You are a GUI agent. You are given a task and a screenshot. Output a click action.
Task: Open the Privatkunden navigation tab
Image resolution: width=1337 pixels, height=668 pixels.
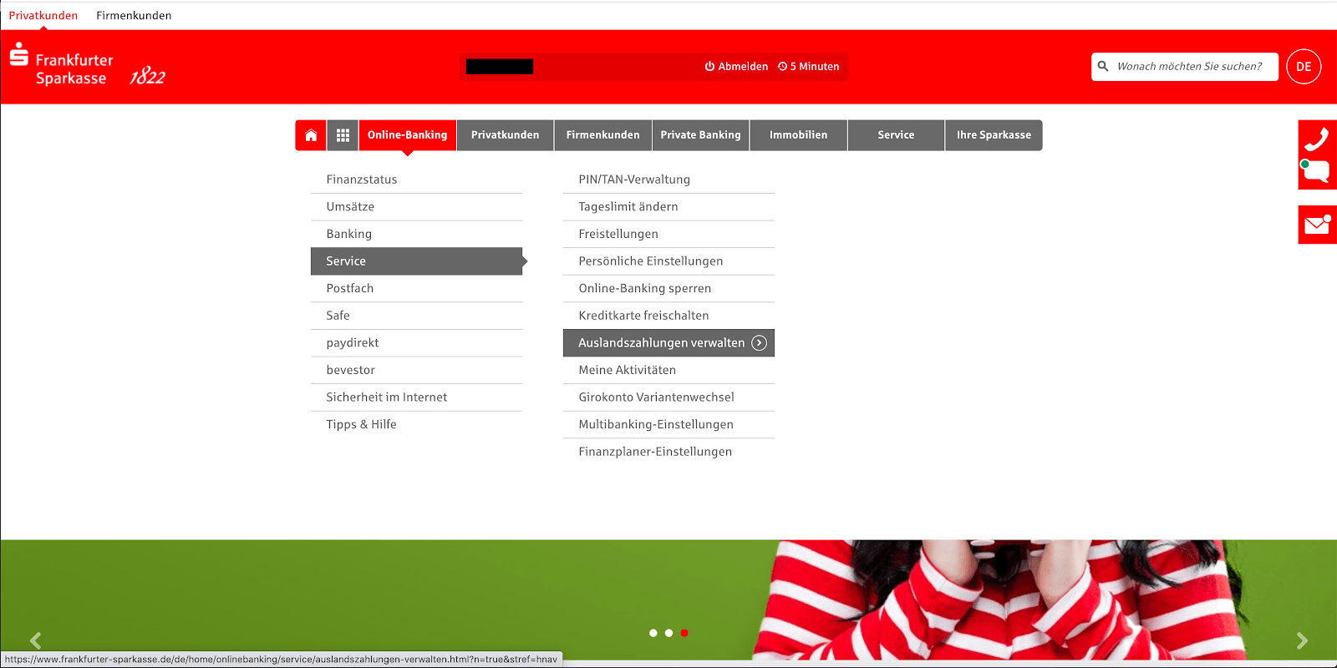click(x=506, y=135)
